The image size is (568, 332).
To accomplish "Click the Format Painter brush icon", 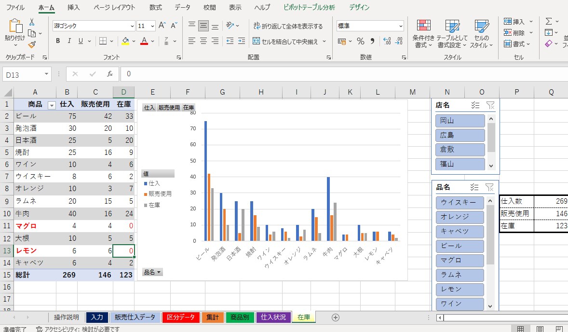I will [x=32, y=44].
